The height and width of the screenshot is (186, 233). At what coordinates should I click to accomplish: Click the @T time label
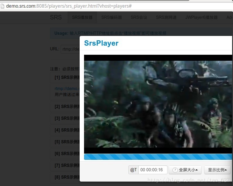click(x=133, y=170)
